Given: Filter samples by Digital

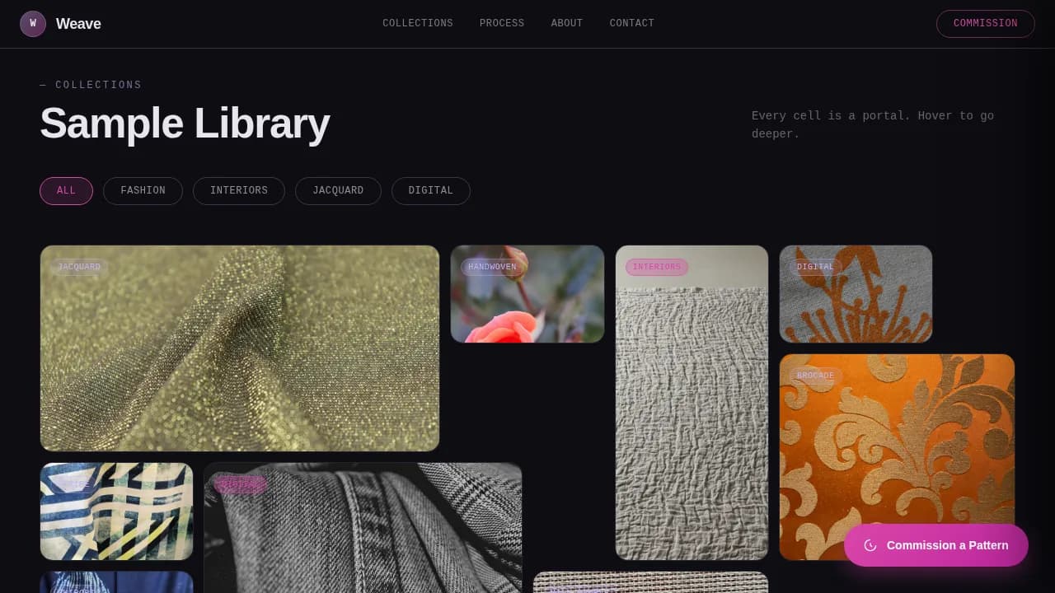Looking at the screenshot, I should coord(431,191).
